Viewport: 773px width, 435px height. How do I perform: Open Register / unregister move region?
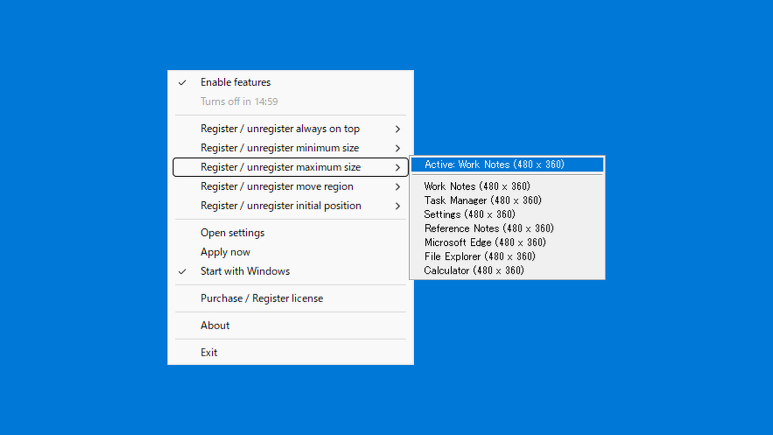(x=290, y=186)
